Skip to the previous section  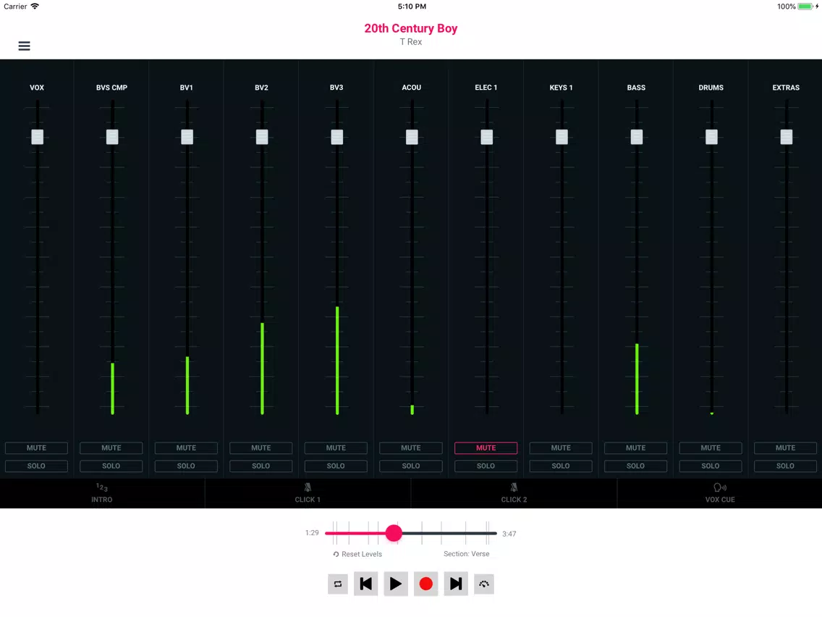coord(366,584)
